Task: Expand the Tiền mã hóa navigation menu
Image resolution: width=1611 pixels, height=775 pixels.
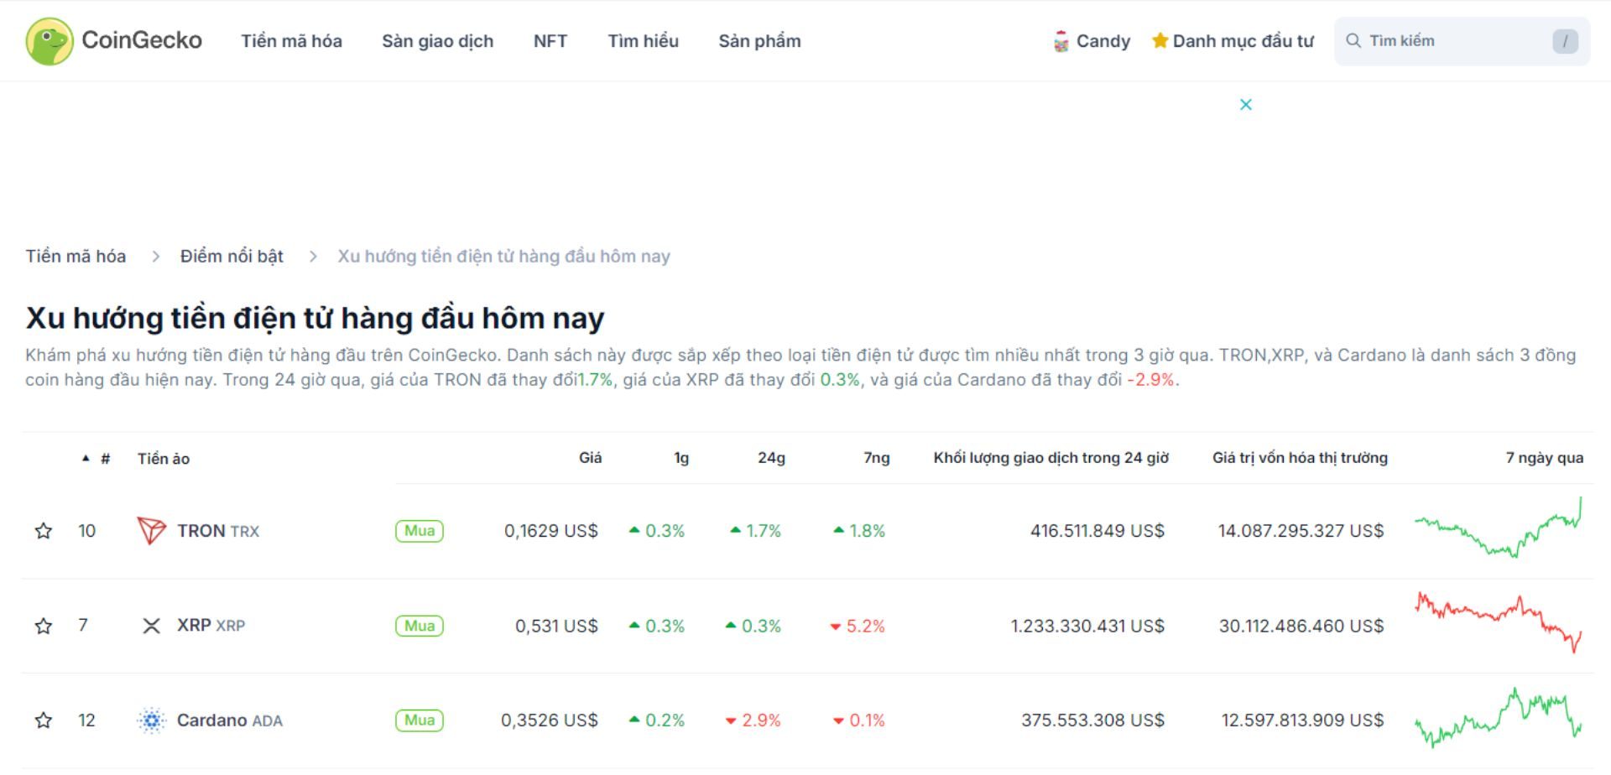Action: click(x=290, y=40)
